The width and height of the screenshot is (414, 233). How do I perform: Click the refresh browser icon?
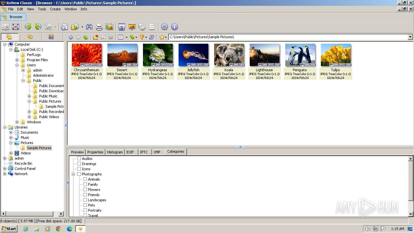coord(151,37)
